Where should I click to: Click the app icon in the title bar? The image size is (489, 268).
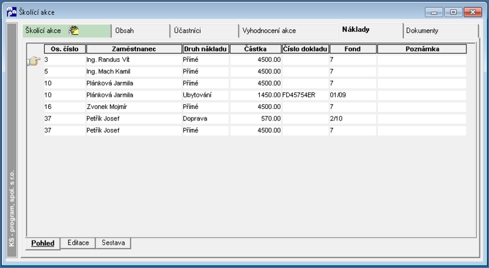click(x=12, y=12)
